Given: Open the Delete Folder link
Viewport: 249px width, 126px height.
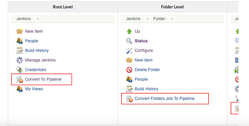Looking at the screenshot, I should pyautogui.click(x=147, y=70).
